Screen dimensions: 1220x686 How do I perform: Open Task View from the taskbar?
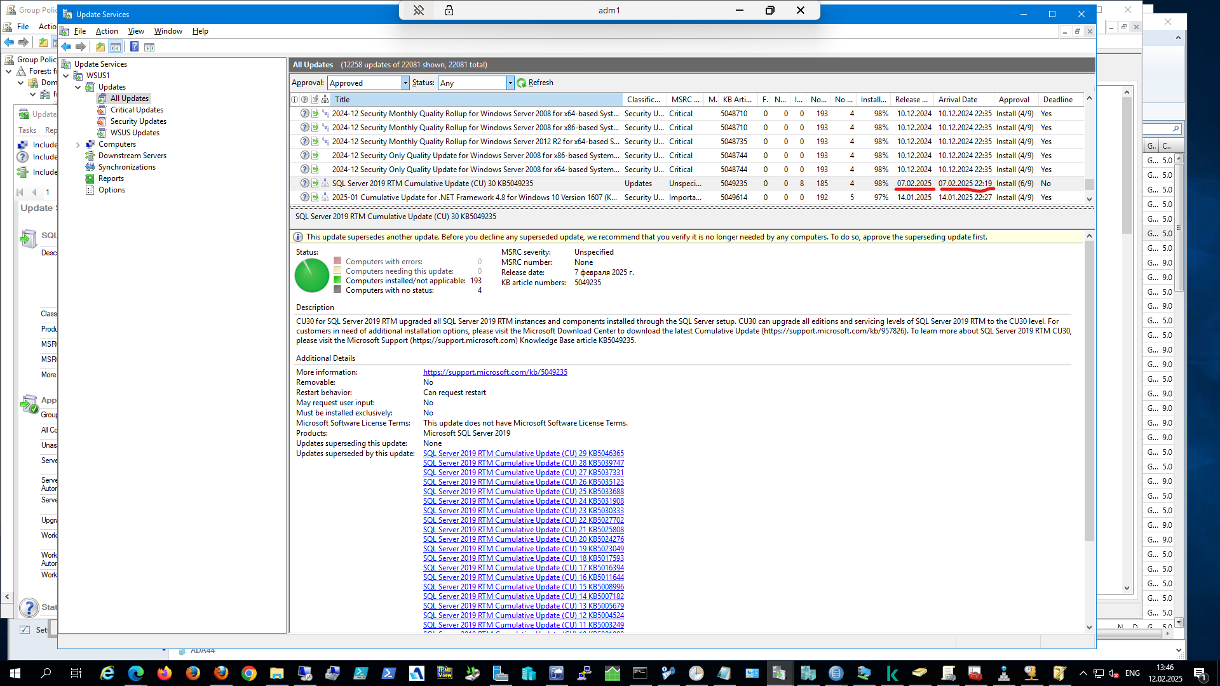point(76,673)
